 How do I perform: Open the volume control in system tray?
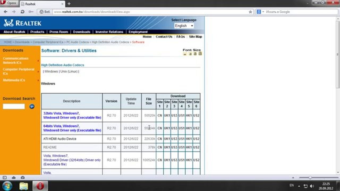(x=312, y=186)
